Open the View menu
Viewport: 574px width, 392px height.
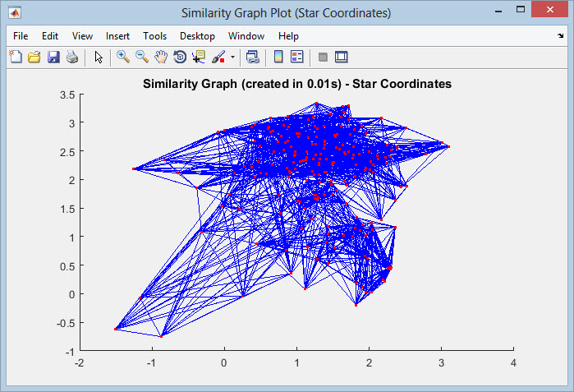[x=82, y=36]
